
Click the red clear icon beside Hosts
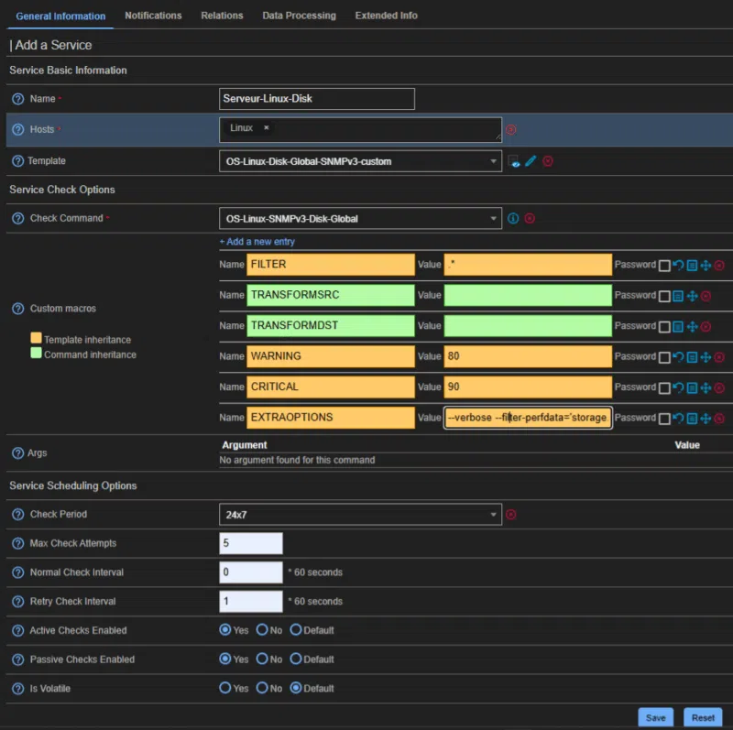pos(511,130)
